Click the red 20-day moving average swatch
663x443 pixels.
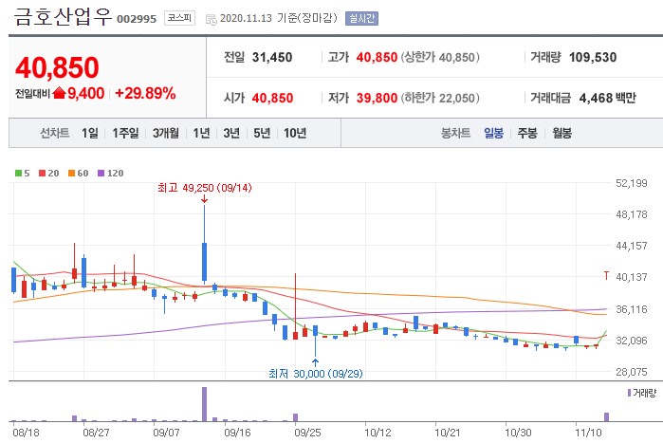tap(42, 173)
